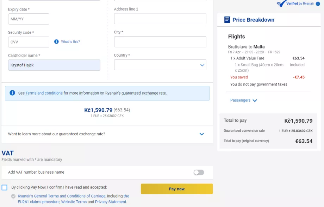Expand the Passengers section

coord(243,100)
